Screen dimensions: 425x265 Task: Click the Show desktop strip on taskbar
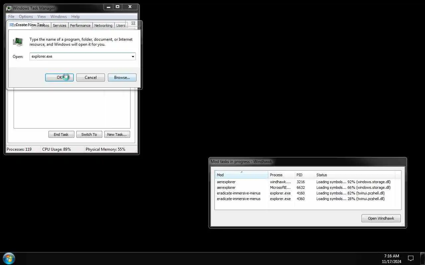[x=423, y=258]
